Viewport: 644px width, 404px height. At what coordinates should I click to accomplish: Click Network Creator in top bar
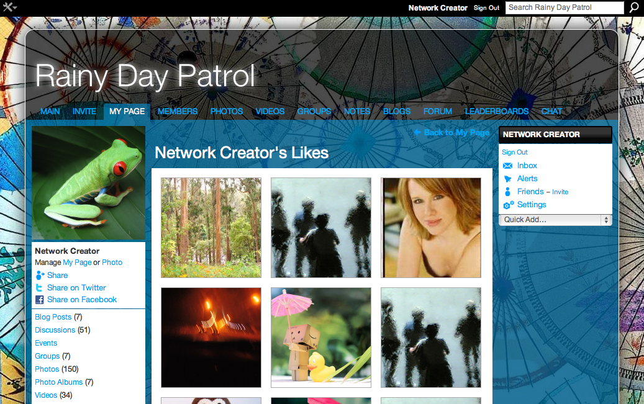point(438,8)
